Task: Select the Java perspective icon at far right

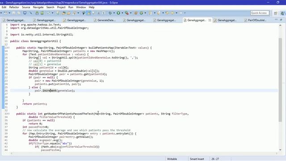Action: coord(282,13)
